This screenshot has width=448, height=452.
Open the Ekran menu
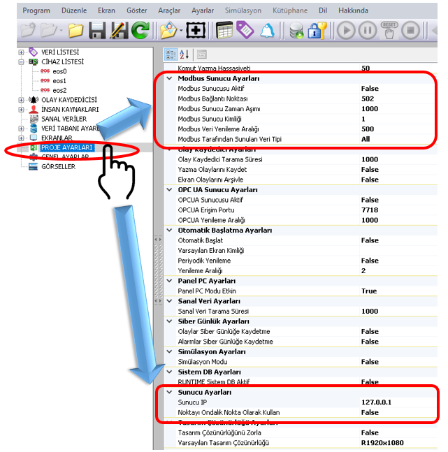pyautogui.click(x=106, y=10)
